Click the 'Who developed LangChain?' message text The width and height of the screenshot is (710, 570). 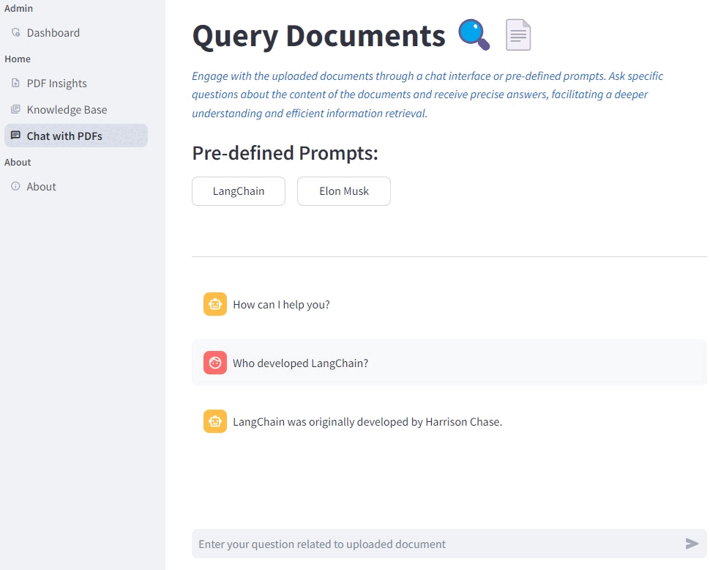[301, 363]
